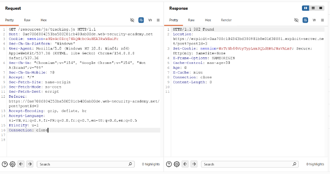Open Response panel hamburger options menu
The height and width of the screenshot is (174, 330).
click(323, 20)
